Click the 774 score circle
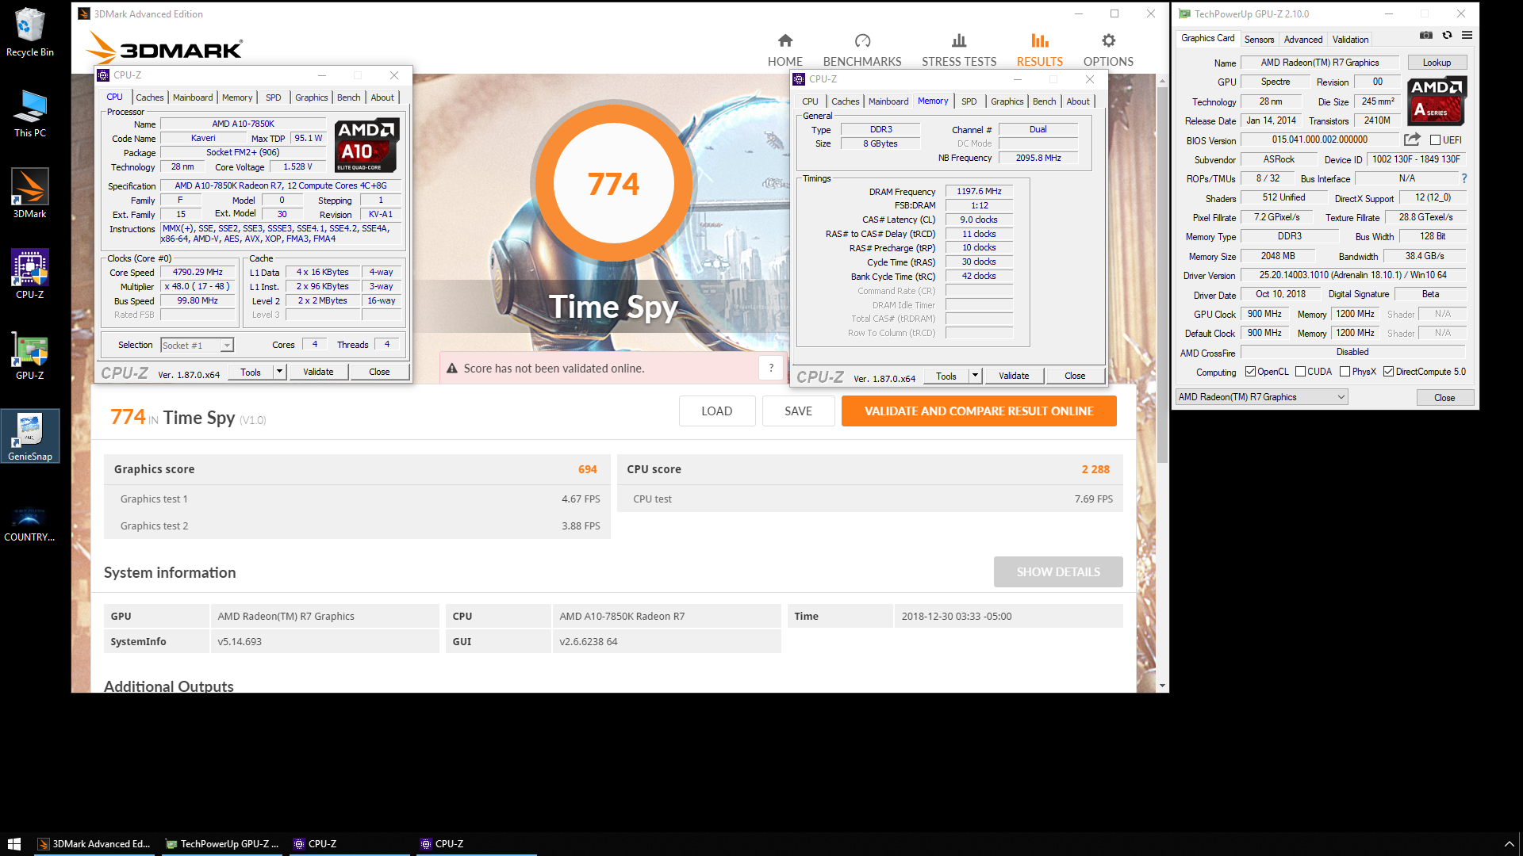This screenshot has width=1523, height=856. pos(613,184)
